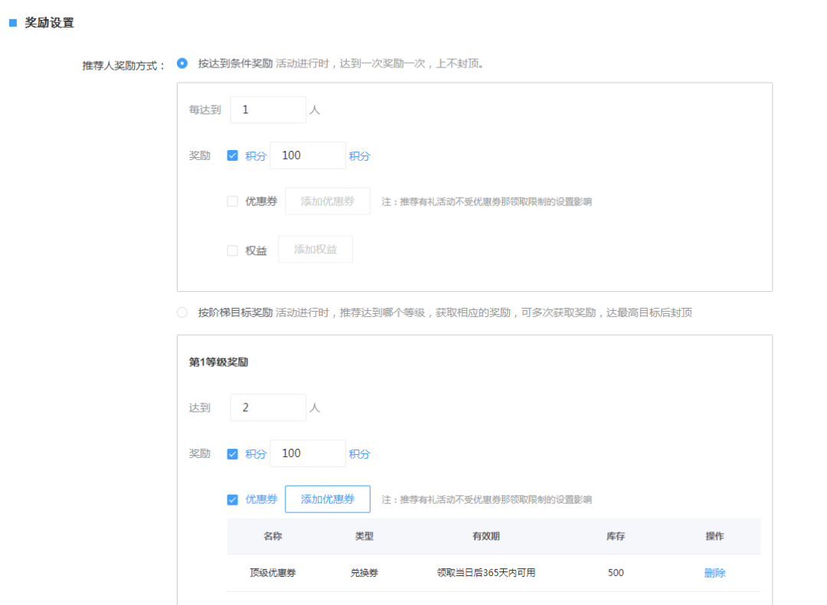Click the 库存 table column header

[616, 537]
